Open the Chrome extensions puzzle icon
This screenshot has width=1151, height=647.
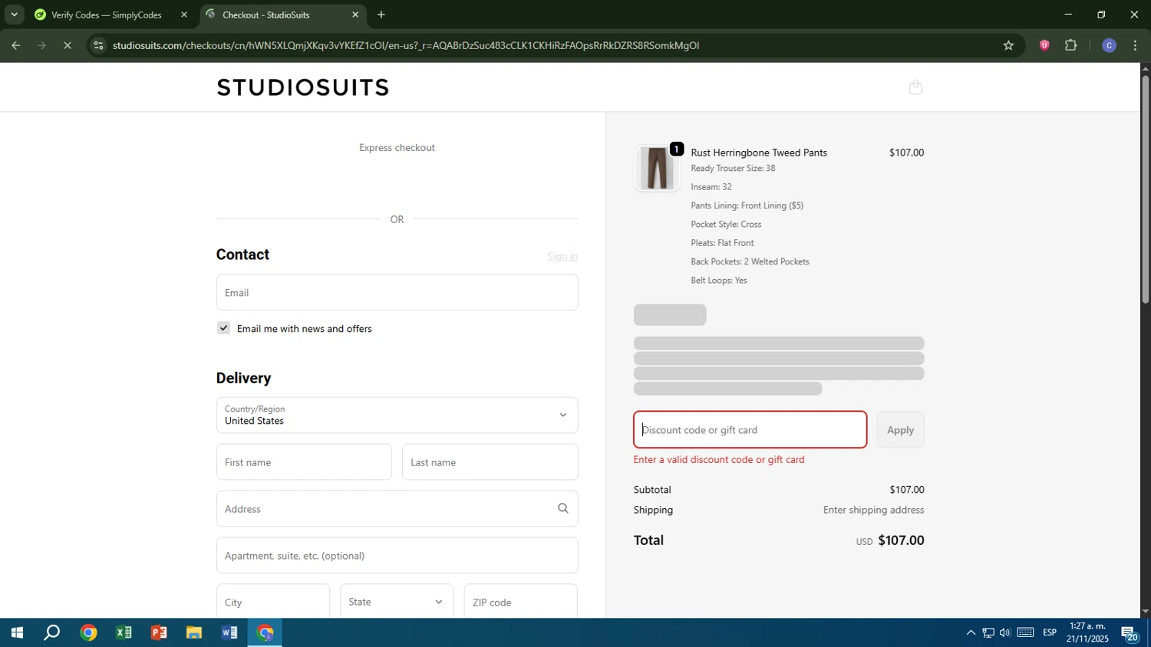pyautogui.click(x=1071, y=45)
